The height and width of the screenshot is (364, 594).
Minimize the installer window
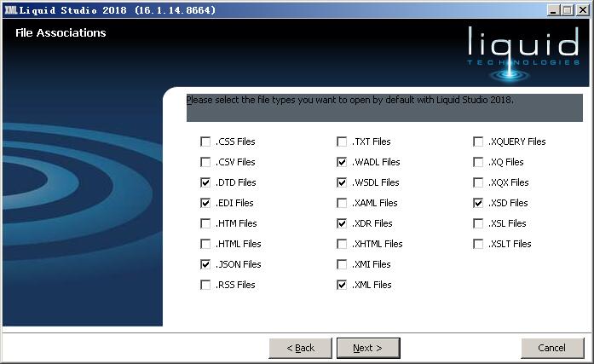pyautogui.click(x=553, y=10)
